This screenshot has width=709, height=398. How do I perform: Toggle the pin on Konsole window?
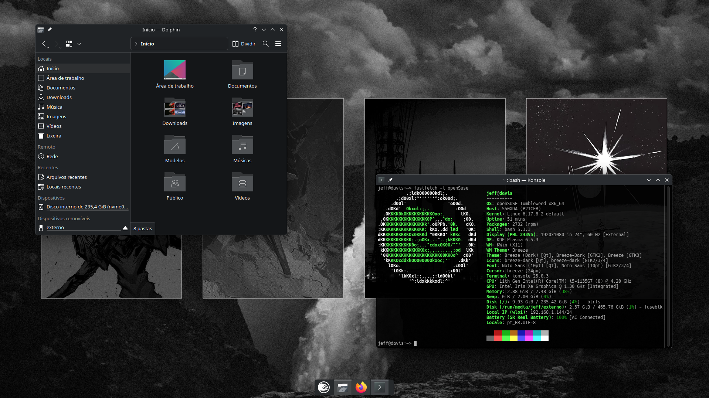(x=390, y=180)
